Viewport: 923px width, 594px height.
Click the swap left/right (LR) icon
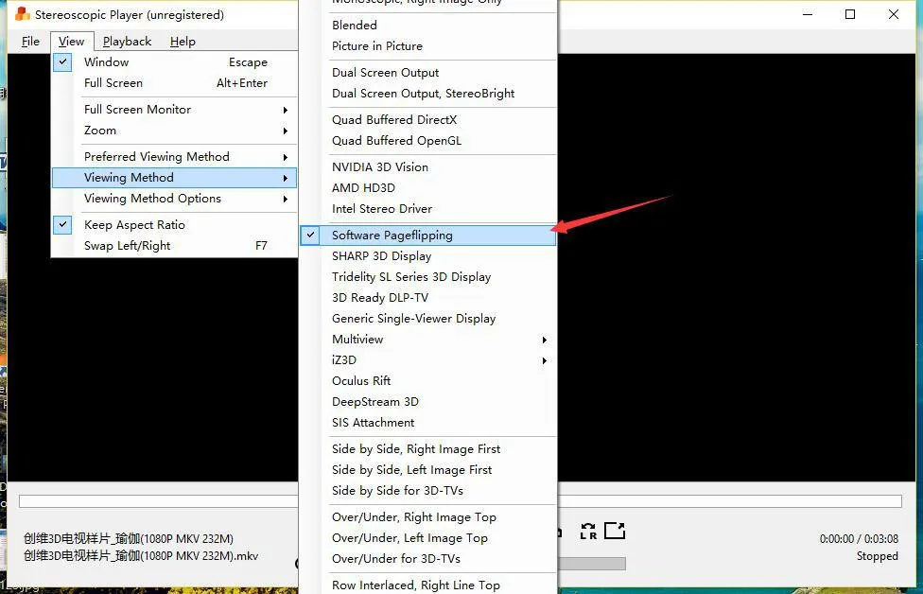click(x=588, y=531)
